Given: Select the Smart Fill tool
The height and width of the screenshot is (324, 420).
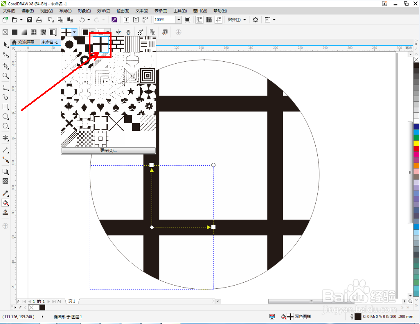Looking at the screenshot, I should click(5, 212).
